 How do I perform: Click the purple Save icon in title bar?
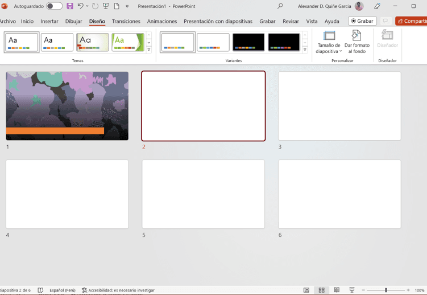[x=70, y=6]
